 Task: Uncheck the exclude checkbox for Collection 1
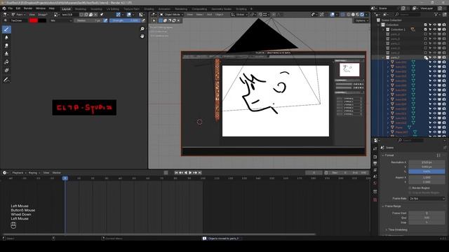(x=426, y=29)
